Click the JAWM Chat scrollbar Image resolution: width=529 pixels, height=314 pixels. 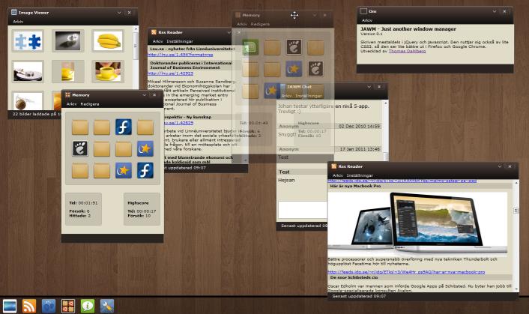pyautogui.click(x=384, y=130)
